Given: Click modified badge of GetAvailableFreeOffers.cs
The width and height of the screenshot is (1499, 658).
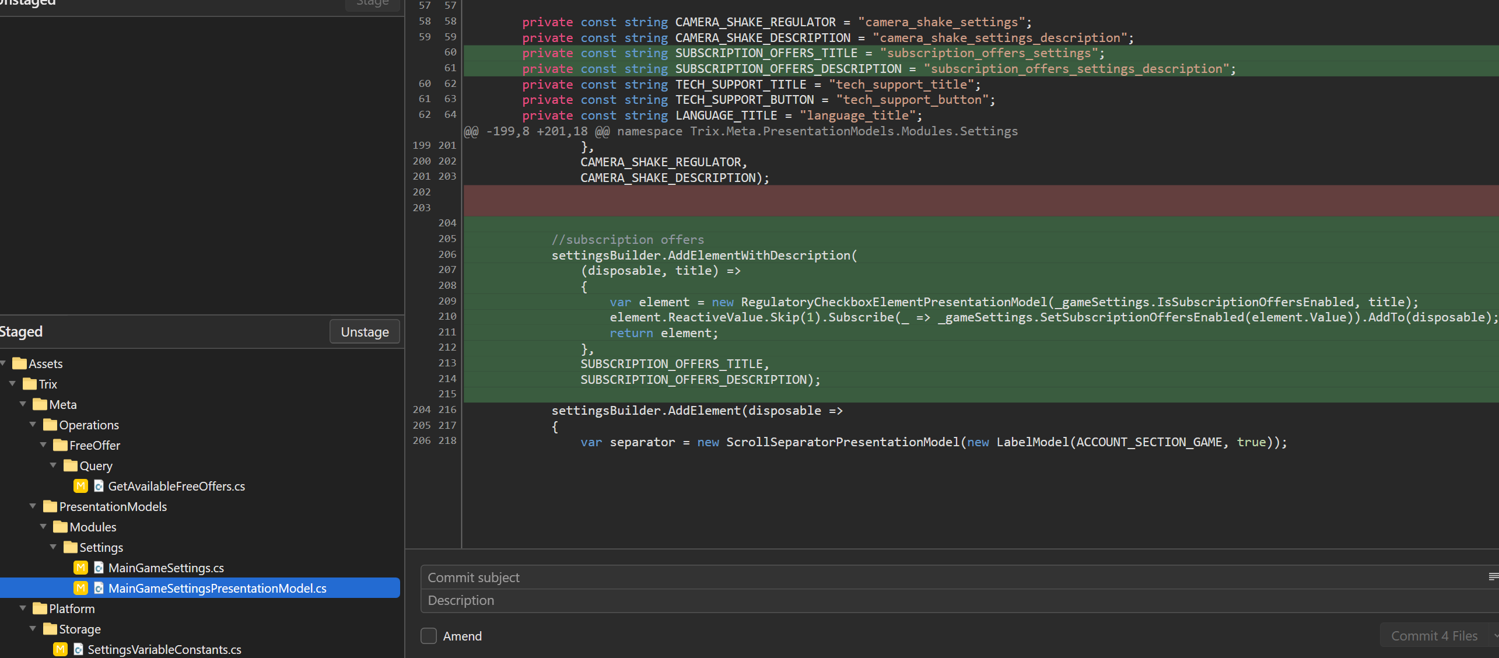Looking at the screenshot, I should pyautogui.click(x=80, y=486).
